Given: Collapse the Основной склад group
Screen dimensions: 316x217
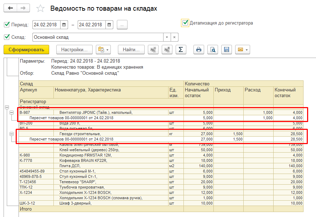Looking at the screenshot, I should (x=6, y=107).
